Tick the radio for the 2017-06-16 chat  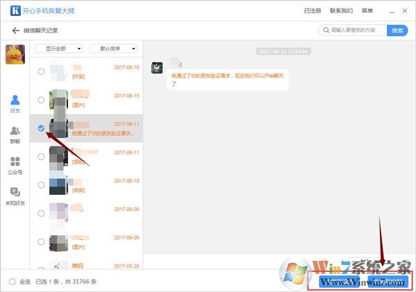(42, 71)
